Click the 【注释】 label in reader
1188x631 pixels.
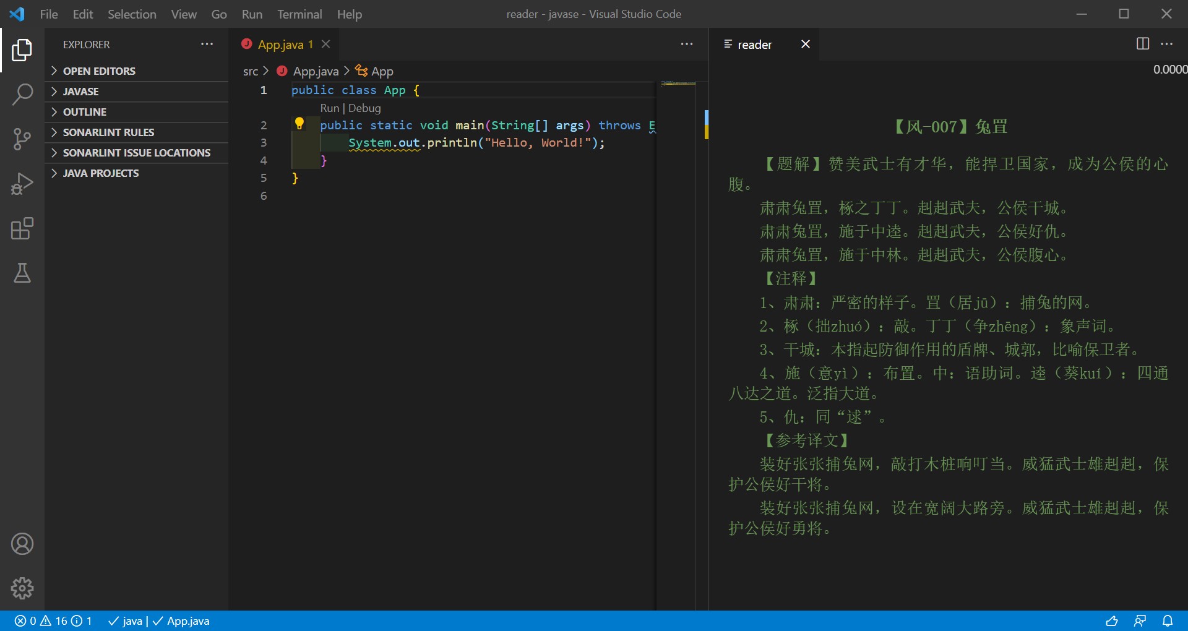click(x=791, y=278)
